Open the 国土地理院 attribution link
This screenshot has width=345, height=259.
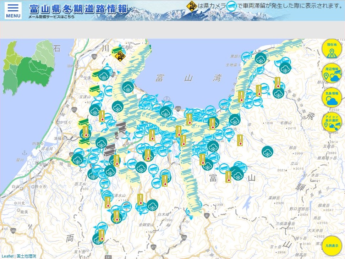pyautogui.click(x=26, y=256)
